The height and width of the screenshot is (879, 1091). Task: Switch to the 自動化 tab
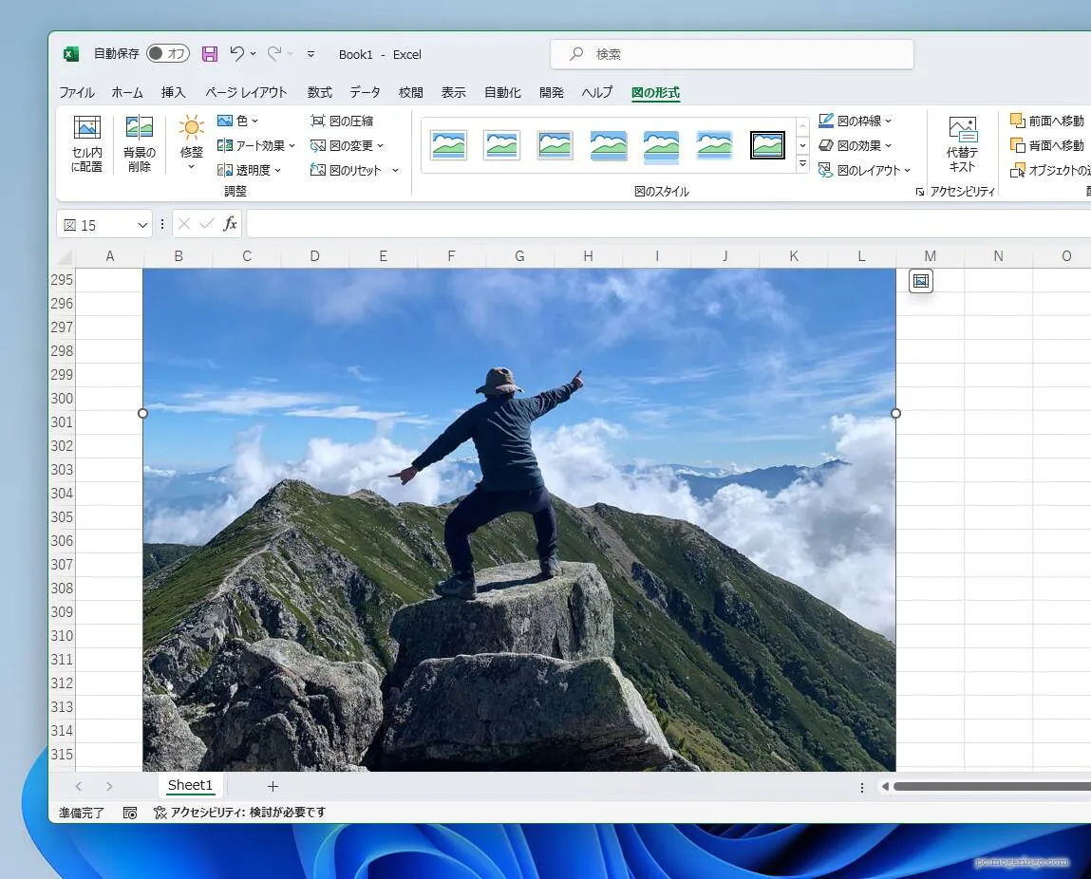tap(502, 92)
